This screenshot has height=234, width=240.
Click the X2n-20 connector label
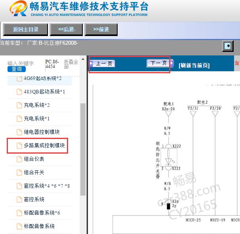click(168, 109)
